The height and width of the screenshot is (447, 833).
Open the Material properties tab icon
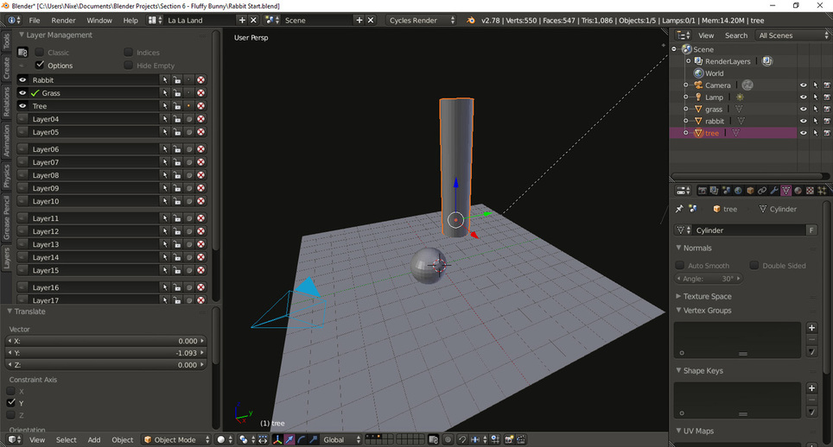[798, 191]
